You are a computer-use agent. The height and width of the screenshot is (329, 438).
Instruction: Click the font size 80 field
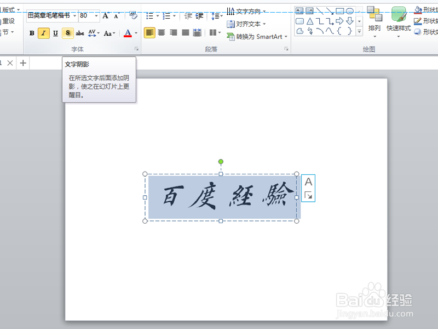[86, 15]
